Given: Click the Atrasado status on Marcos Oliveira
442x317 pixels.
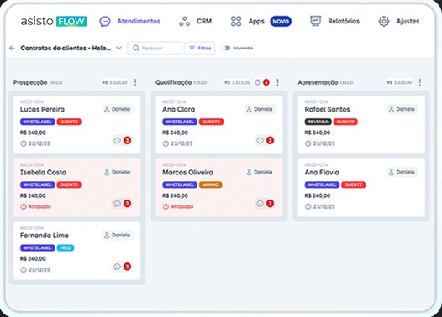Looking at the screenshot, I should (x=178, y=207).
